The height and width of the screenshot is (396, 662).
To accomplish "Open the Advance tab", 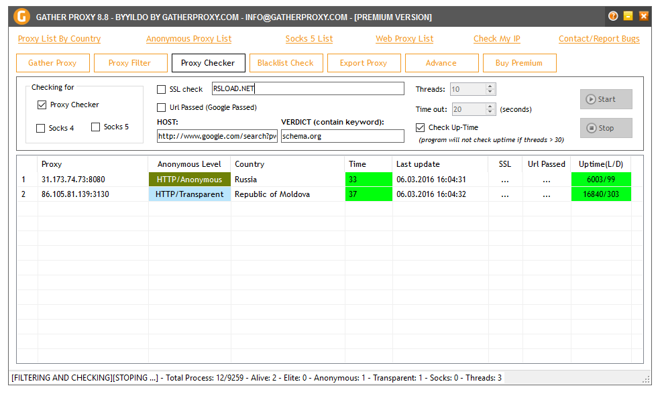I will (441, 63).
